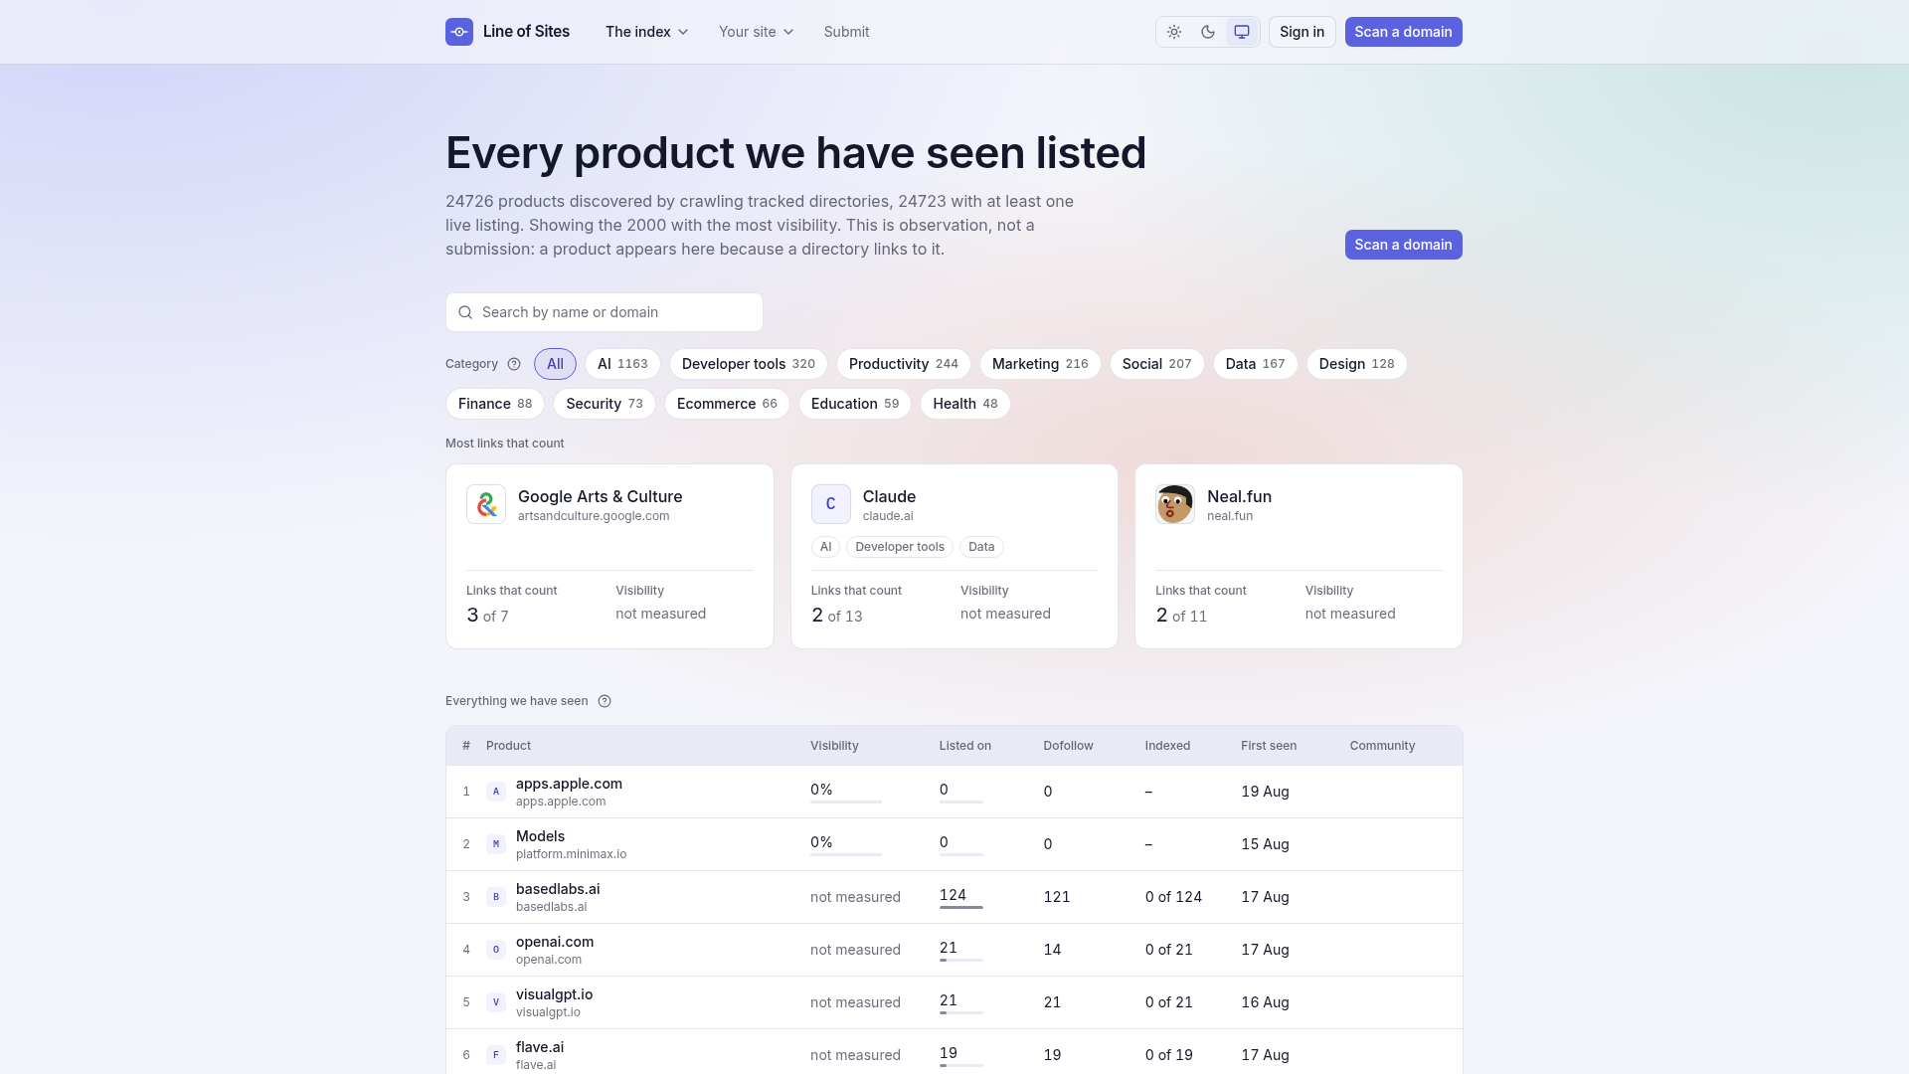Open basedlabs.ai product link
Screen dimensions: 1909x1074
558,889
